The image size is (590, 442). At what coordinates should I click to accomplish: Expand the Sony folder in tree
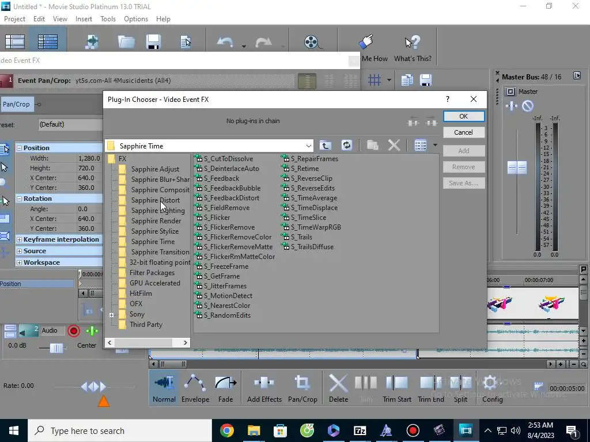(x=112, y=315)
